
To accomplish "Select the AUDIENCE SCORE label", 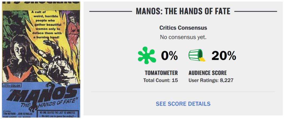I will pyautogui.click(x=208, y=73).
